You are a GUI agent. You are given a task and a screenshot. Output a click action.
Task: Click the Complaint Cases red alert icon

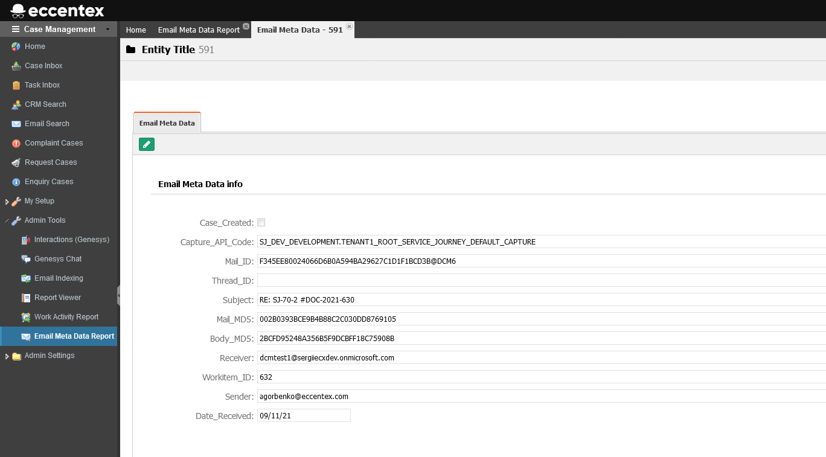[16, 143]
